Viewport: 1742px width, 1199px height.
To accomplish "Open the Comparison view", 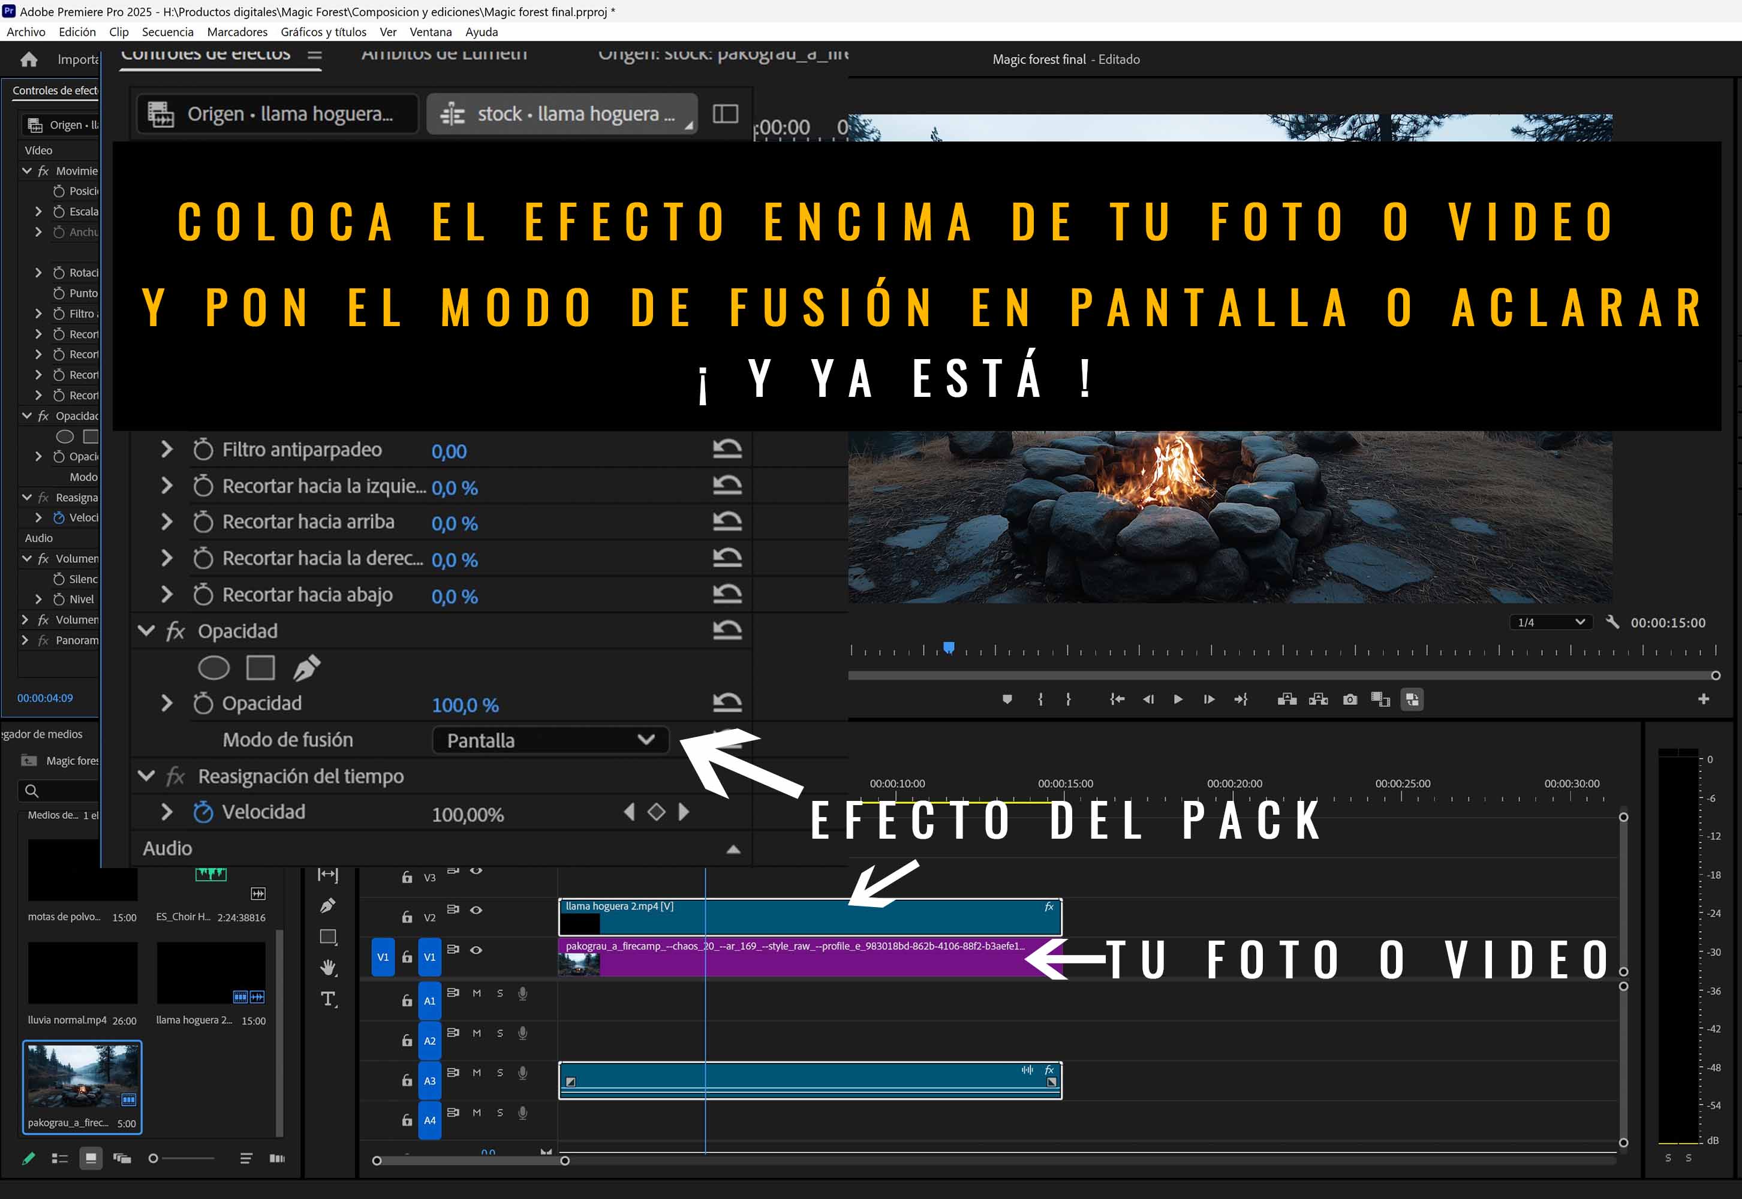I will point(1380,700).
